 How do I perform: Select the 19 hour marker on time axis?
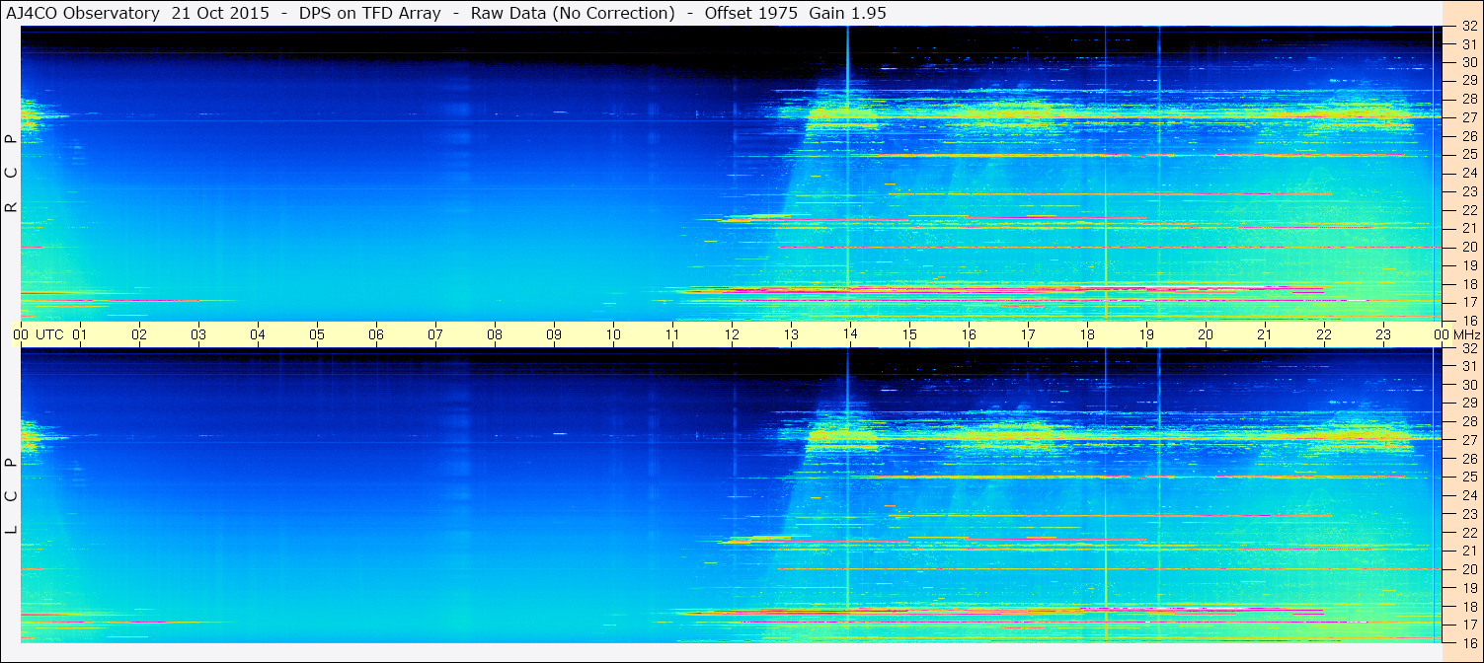1146,334
